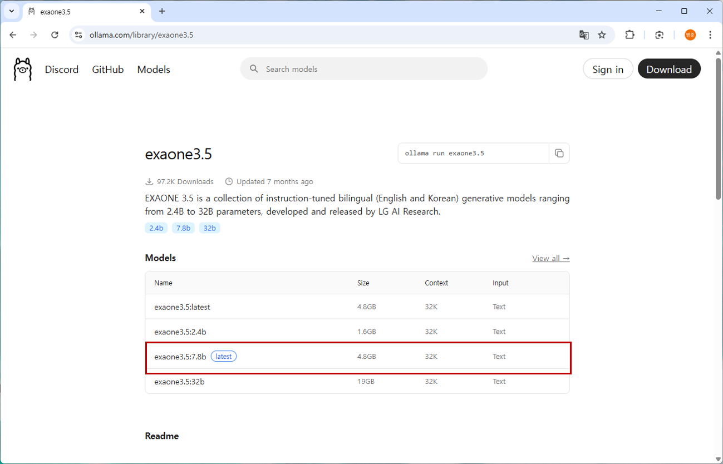Click the Chrome forward arrow

tap(34, 35)
